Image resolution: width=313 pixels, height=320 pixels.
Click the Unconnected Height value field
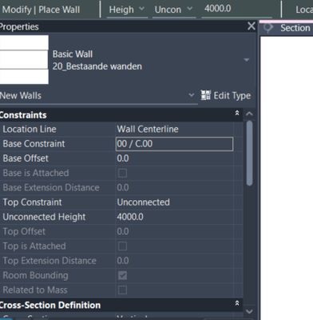pyautogui.click(x=175, y=217)
